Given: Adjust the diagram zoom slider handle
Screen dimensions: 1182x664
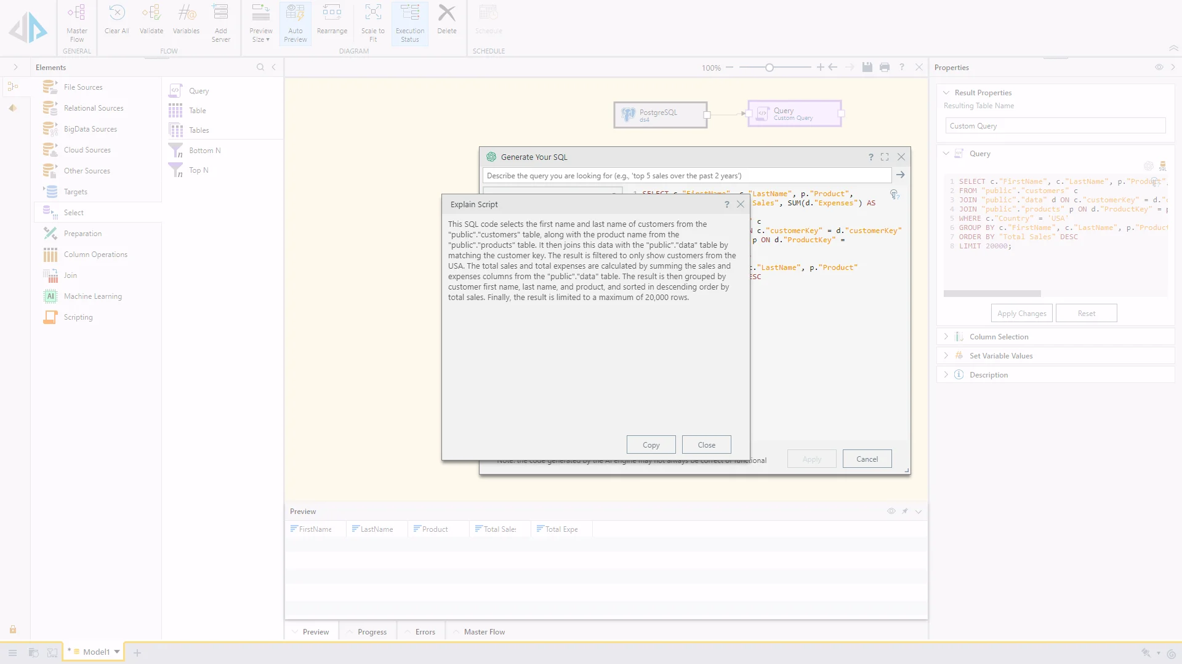Looking at the screenshot, I should point(769,68).
